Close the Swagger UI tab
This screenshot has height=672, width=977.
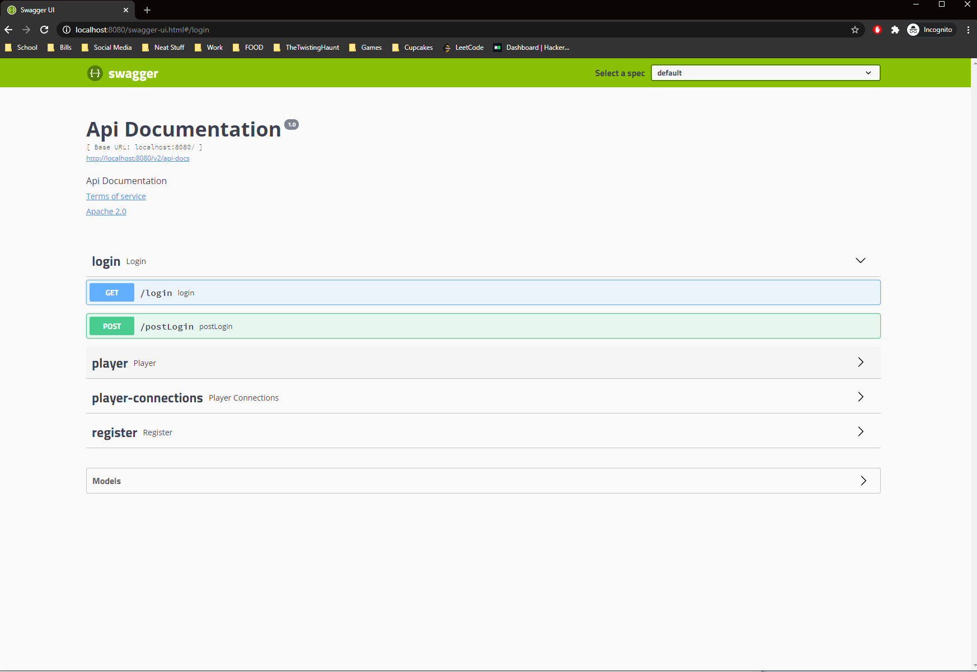pos(126,10)
